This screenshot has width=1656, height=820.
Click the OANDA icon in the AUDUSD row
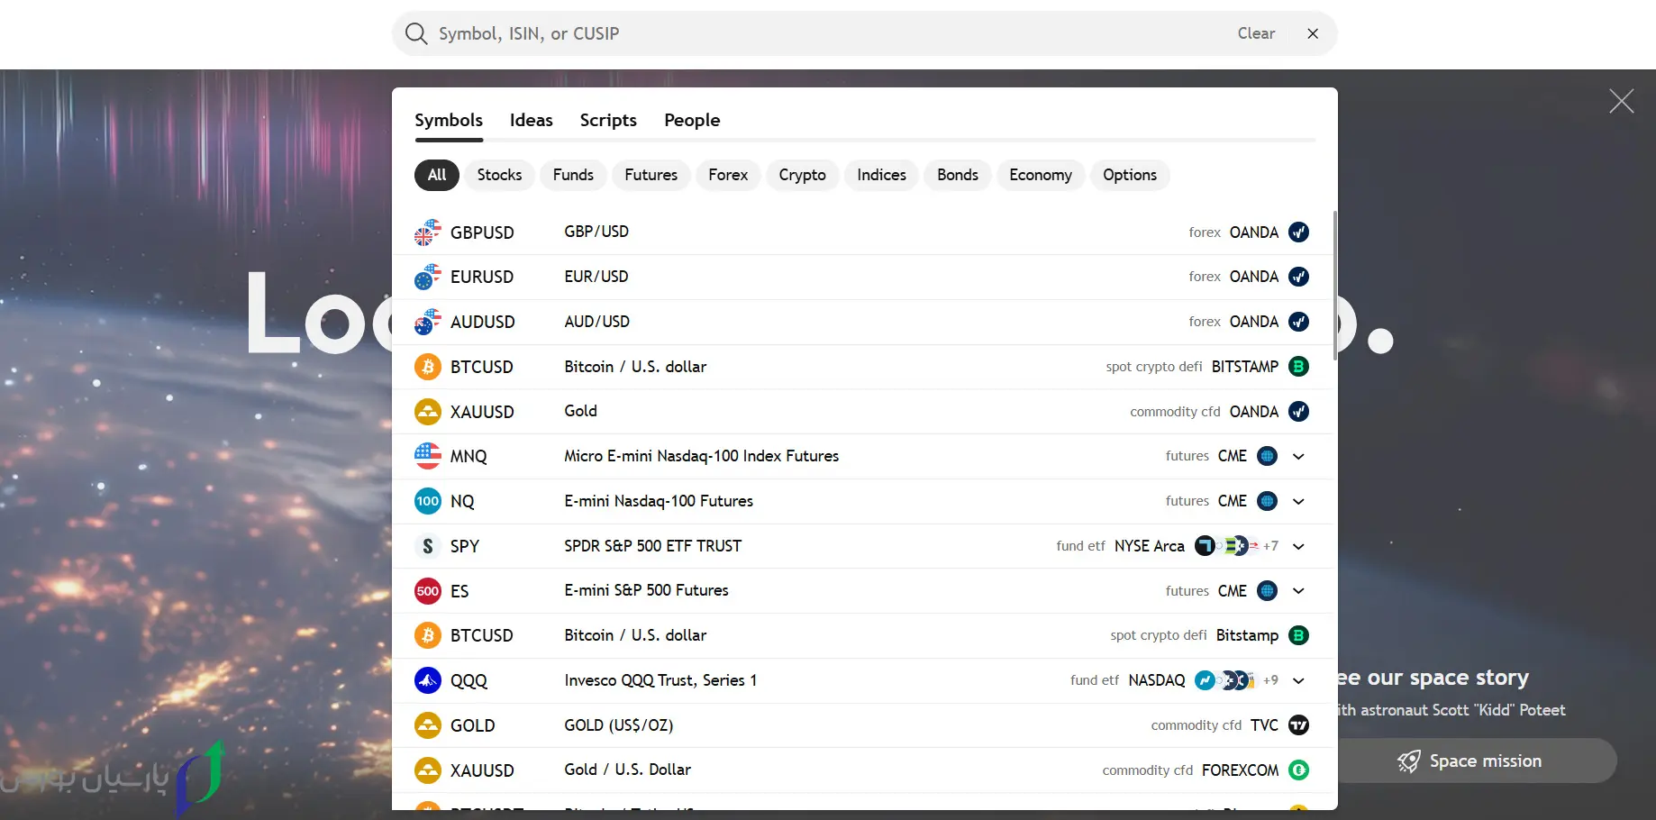tap(1298, 322)
